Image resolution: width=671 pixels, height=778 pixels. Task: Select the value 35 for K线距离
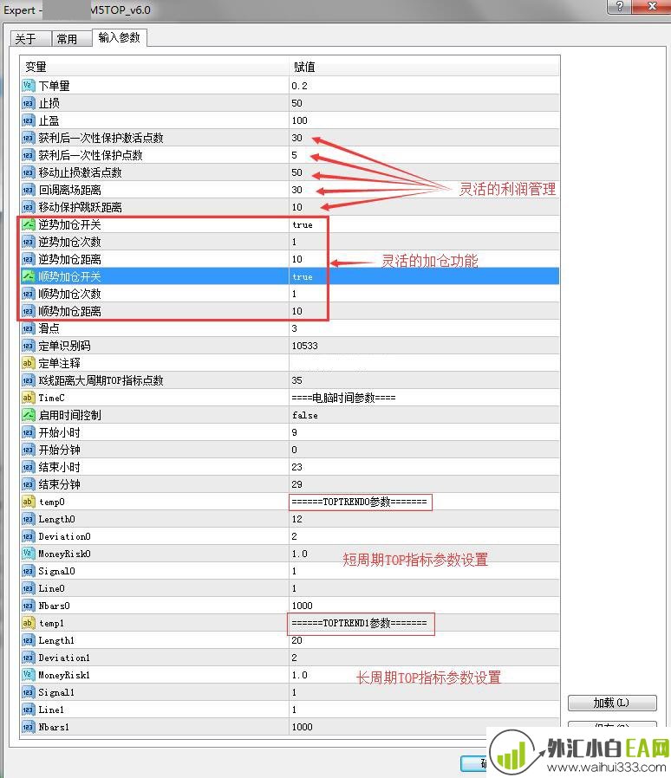point(424,380)
